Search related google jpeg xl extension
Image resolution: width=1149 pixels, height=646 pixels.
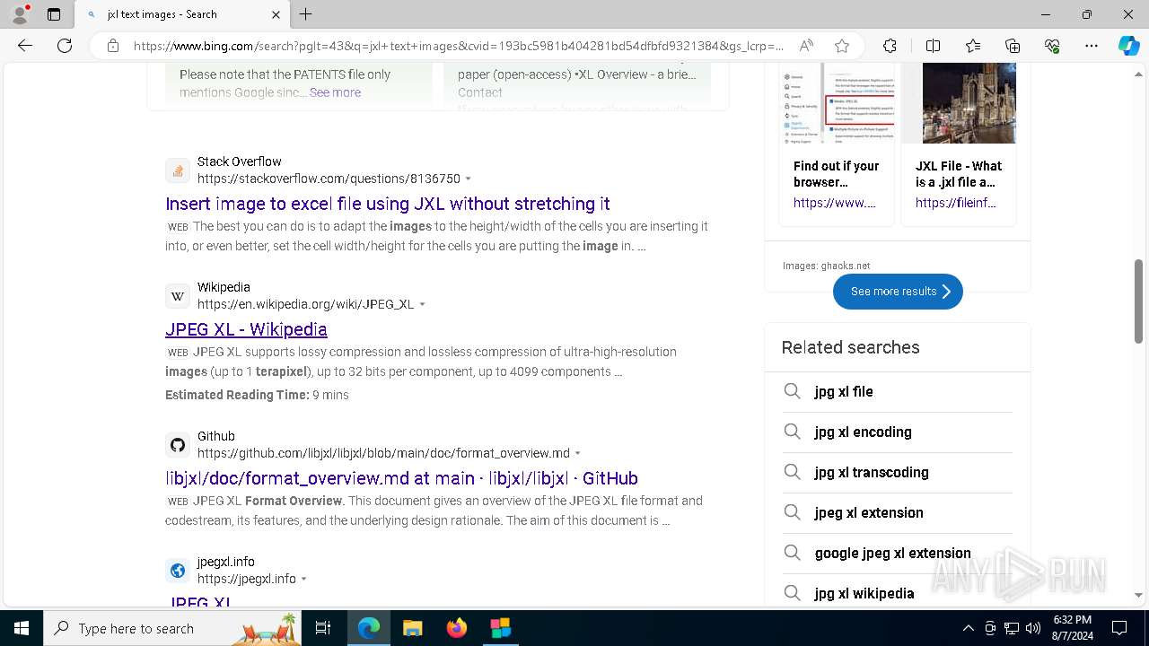pyautogui.click(x=898, y=554)
